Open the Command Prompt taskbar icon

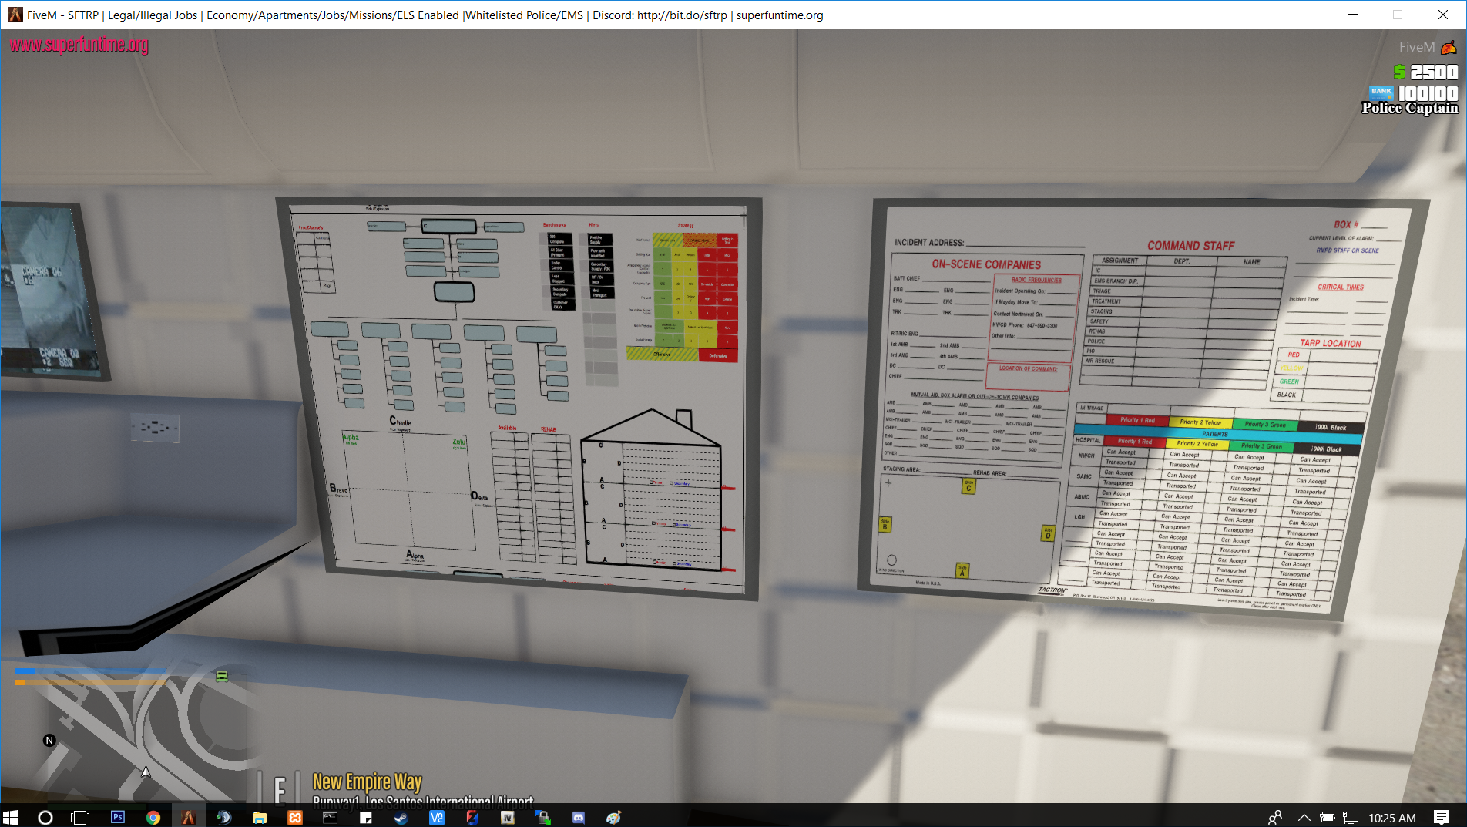tap(331, 817)
